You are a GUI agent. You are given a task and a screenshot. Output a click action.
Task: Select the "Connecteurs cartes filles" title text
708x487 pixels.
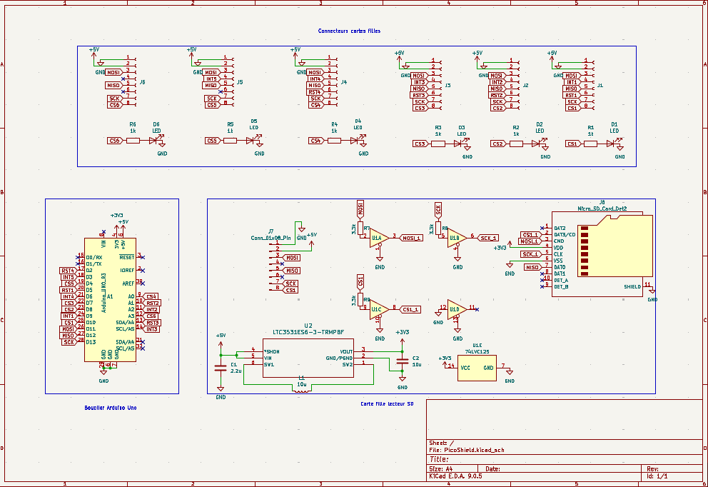tap(349, 31)
